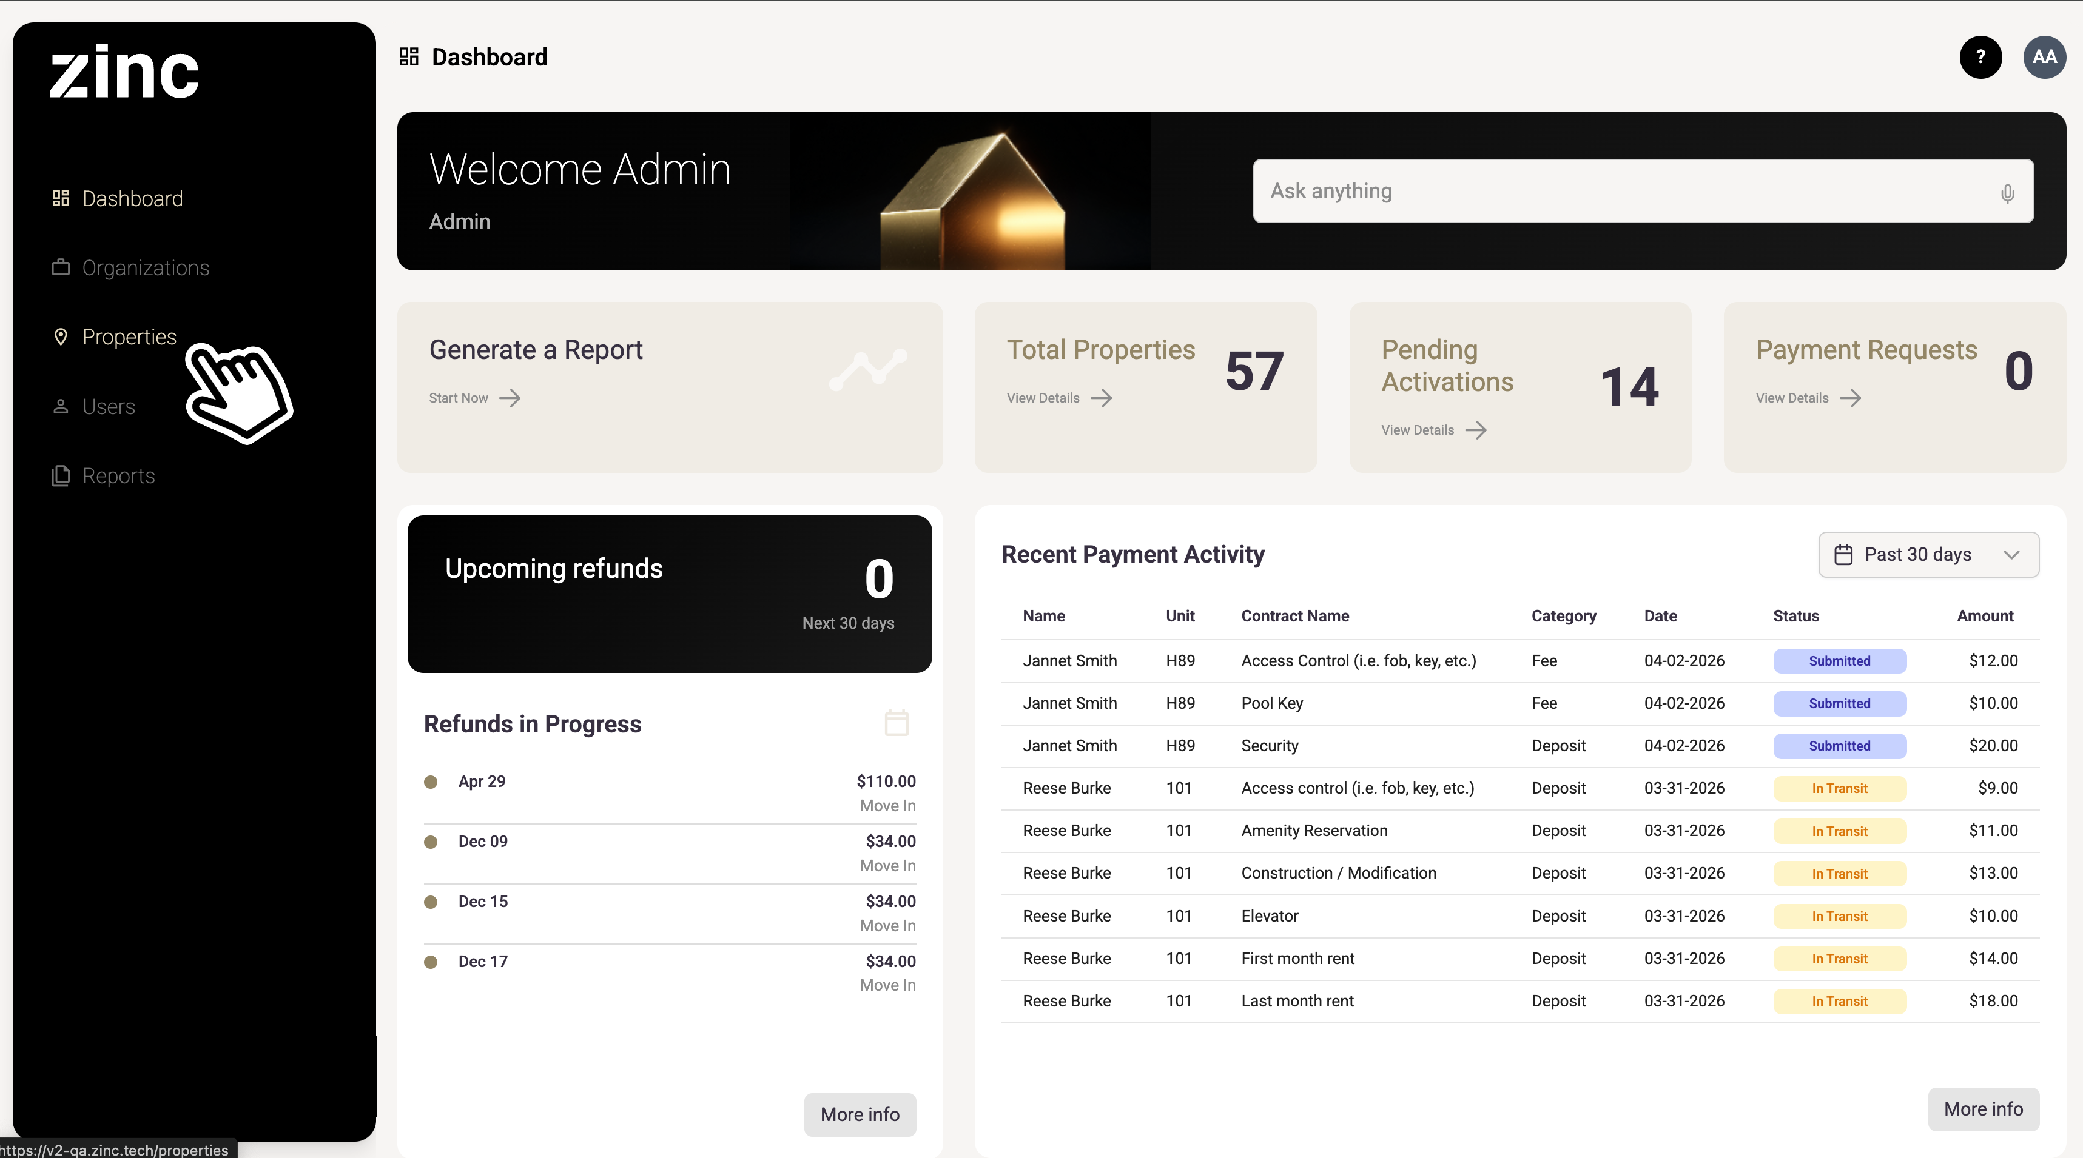Click the help question mark icon
2083x1158 pixels.
(1980, 56)
